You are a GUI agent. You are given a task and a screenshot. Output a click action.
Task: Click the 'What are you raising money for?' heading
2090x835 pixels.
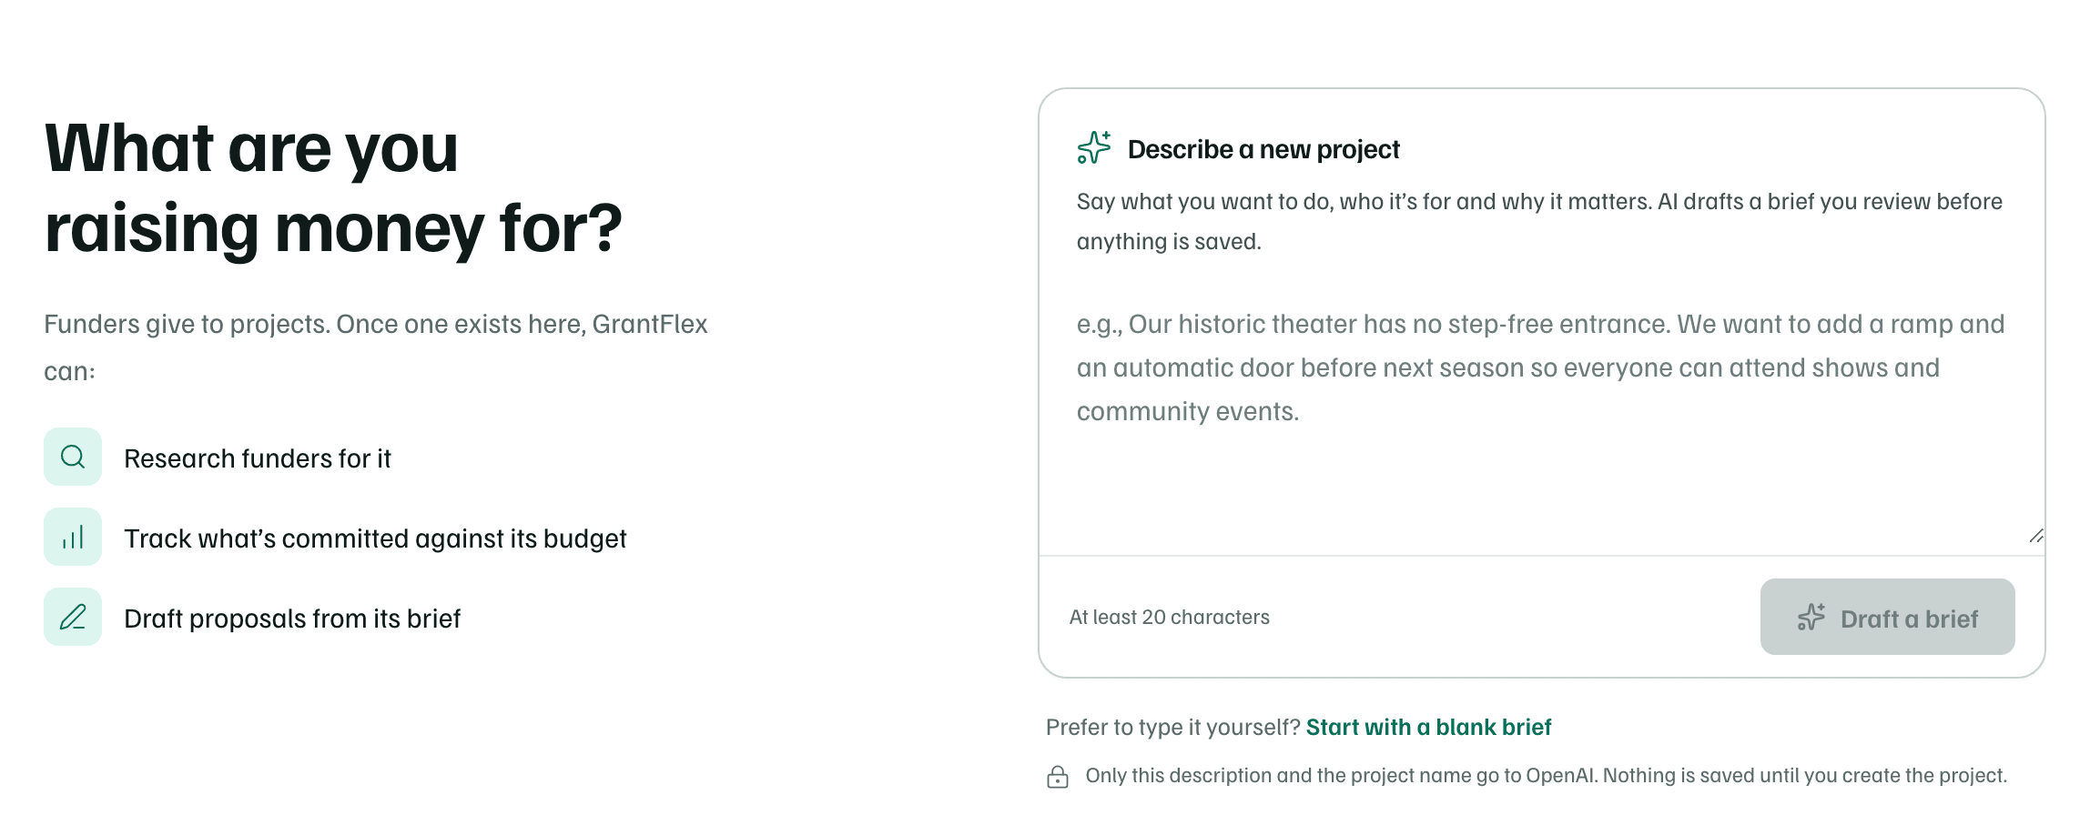pos(333,188)
